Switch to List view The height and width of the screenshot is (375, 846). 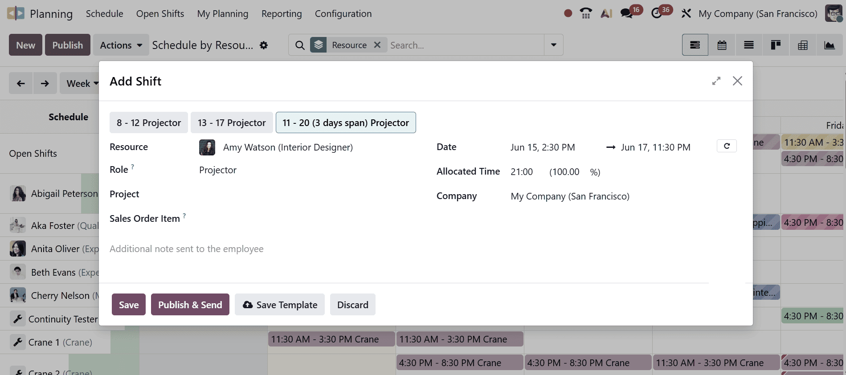pos(749,45)
